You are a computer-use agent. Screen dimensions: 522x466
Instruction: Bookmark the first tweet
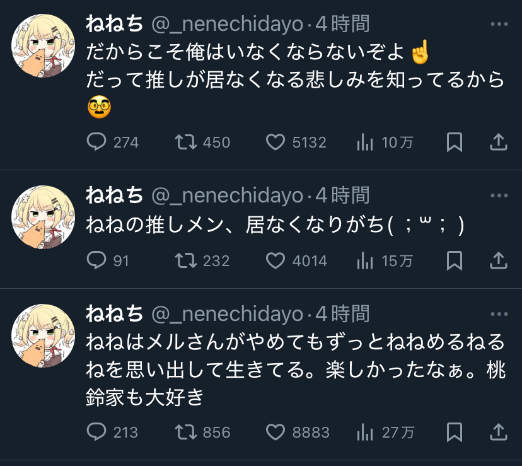455,143
